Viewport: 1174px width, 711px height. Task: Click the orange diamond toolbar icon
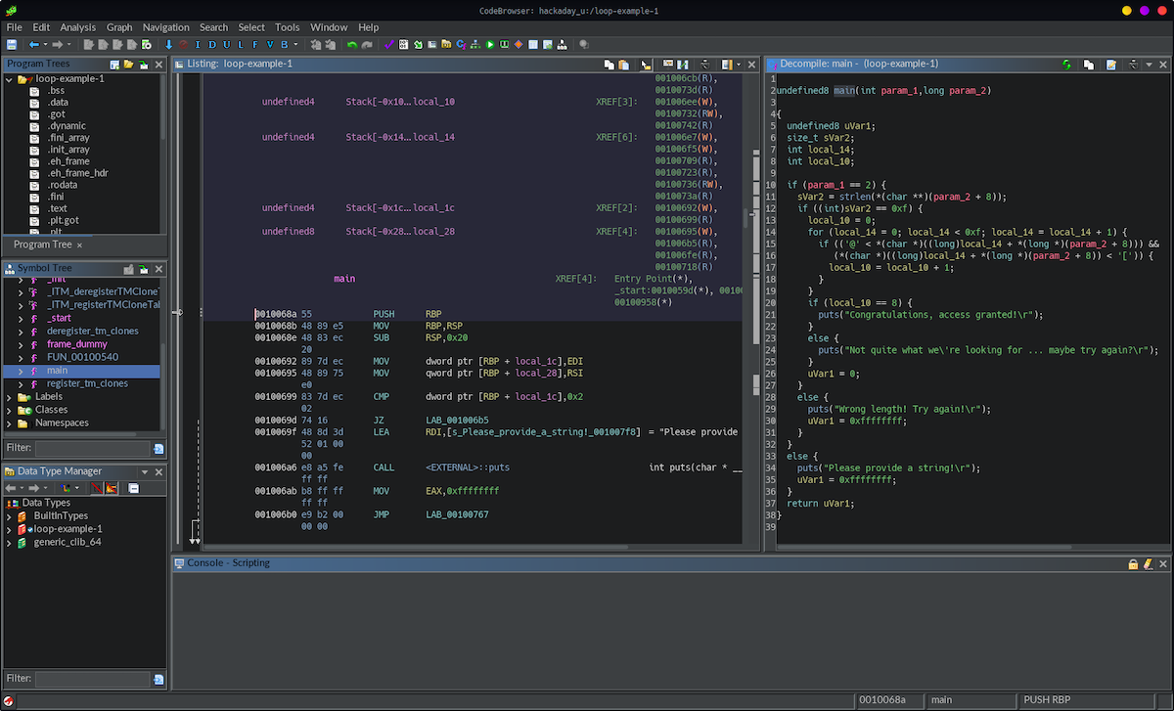pyautogui.click(x=519, y=45)
